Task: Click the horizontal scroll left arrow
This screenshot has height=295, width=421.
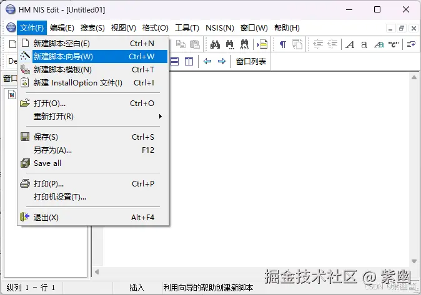Action: tap(97, 272)
